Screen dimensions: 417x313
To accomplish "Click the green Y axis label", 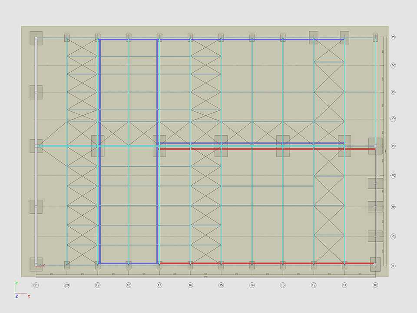I will [17, 283].
